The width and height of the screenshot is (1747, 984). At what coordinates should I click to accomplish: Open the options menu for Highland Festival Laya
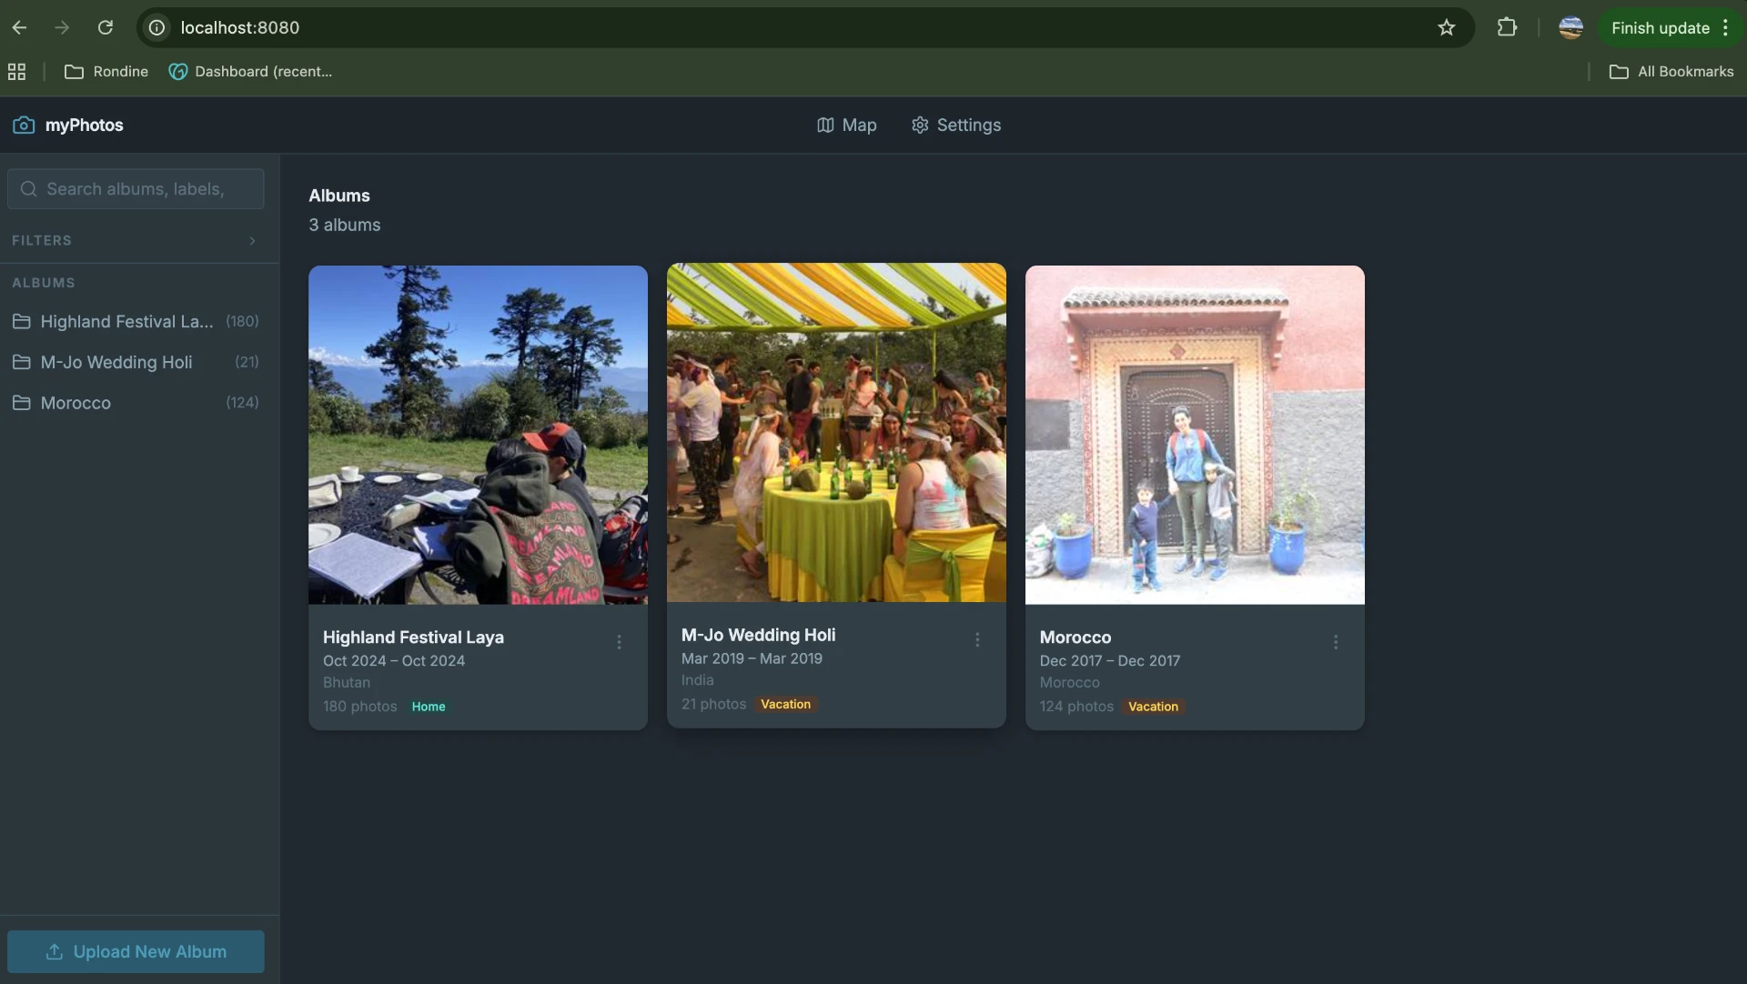[x=619, y=642]
